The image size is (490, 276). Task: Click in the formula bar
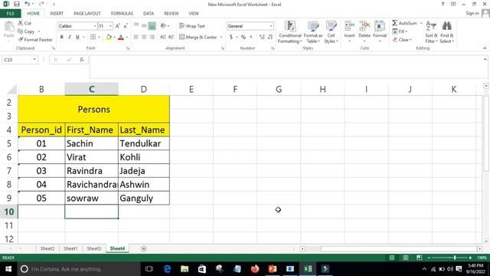tap(286, 67)
